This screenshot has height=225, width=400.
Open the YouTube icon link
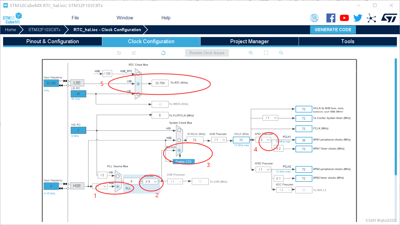coord(344,18)
